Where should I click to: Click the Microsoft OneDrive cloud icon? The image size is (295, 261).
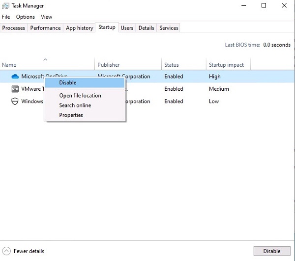click(x=15, y=77)
